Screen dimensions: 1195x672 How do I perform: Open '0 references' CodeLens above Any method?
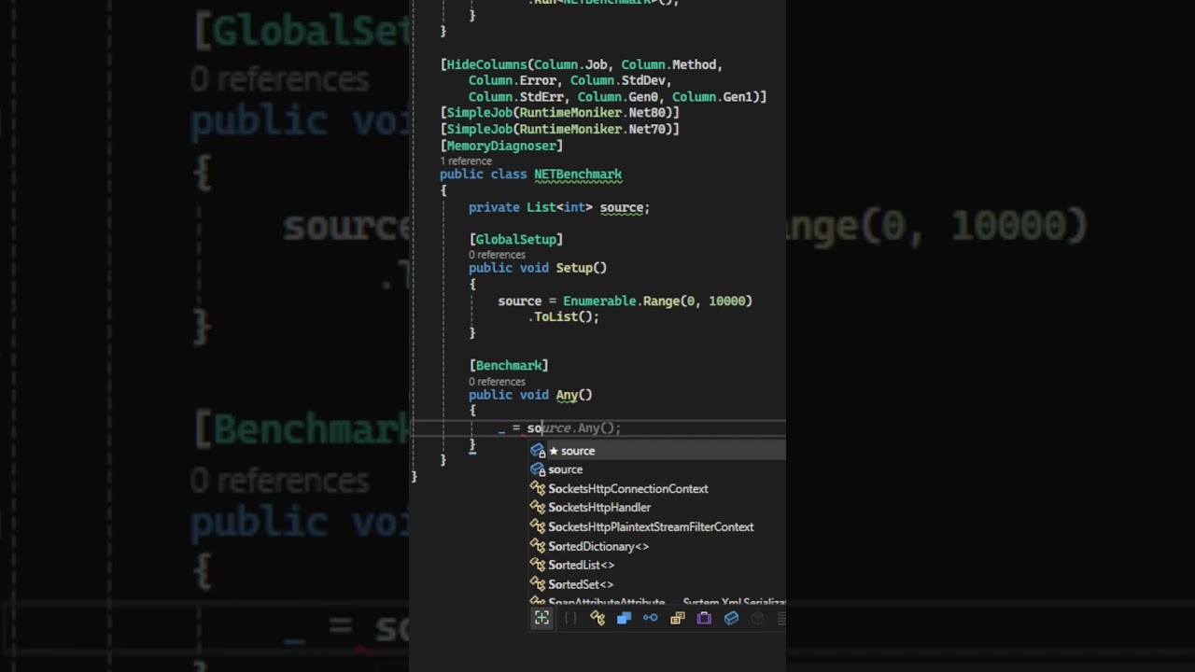point(497,382)
